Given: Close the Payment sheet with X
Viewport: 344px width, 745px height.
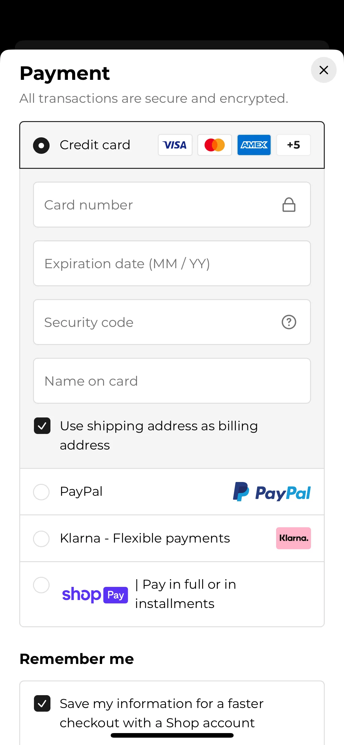Looking at the screenshot, I should [324, 70].
